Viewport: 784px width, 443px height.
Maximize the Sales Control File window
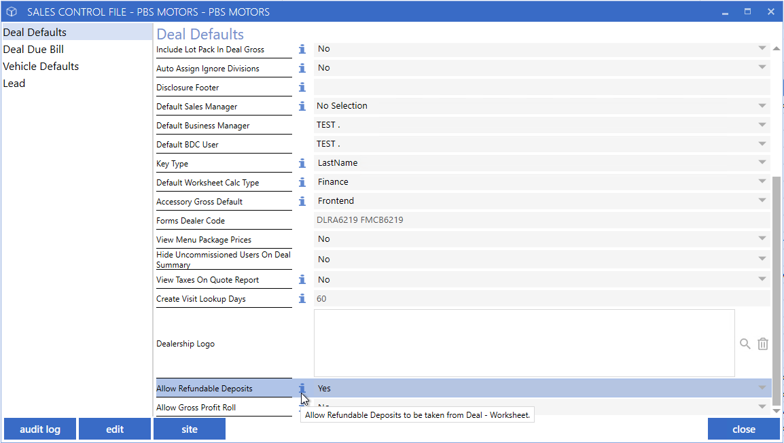pos(747,12)
